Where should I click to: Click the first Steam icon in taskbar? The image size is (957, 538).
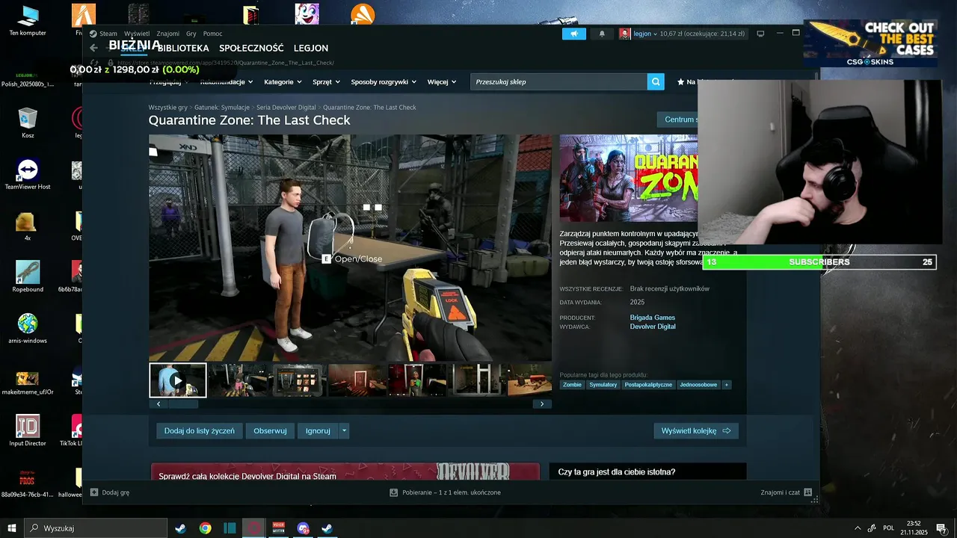[x=180, y=528]
